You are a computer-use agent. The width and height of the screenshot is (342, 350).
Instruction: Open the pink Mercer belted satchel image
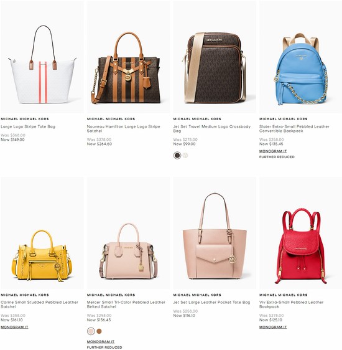128,233
